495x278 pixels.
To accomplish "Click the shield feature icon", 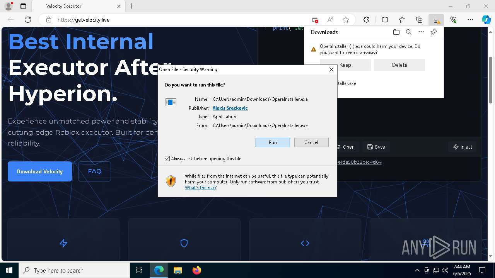I will [x=184, y=243].
